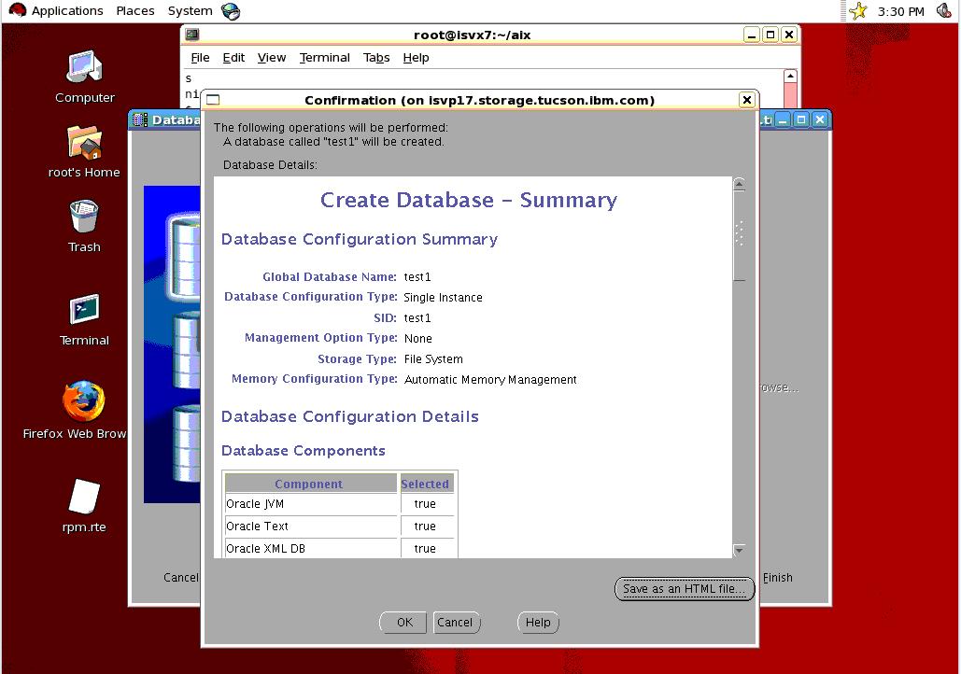961x674 pixels.
Task: Close the Confirmation dialog with X
Action: click(x=746, y=100)
